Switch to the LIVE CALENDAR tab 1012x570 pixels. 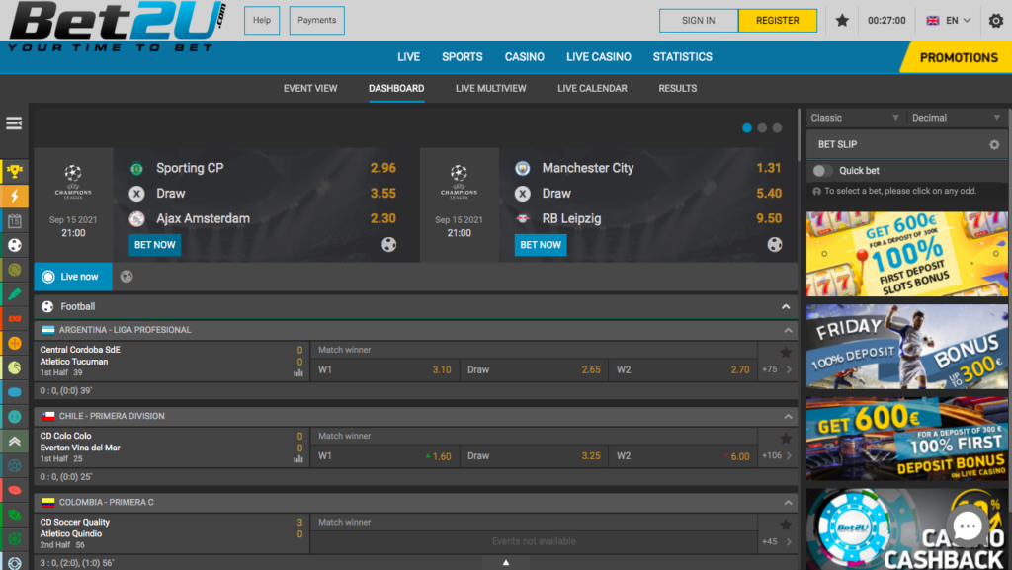tap(592, 88)
